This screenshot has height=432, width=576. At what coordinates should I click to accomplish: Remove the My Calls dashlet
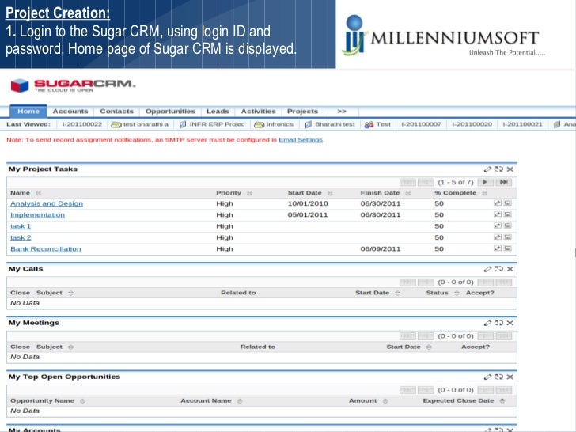pyautogui.click(x=510, y=269)
